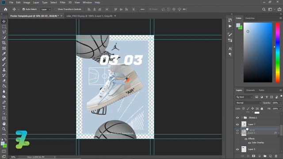Switch to the Paths tab
This screenshot has height=159, width=283.
click(x=261, y=90)
